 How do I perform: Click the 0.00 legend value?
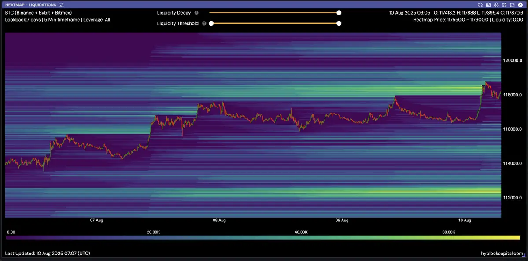pyautogui.click(x=11, y=232)
